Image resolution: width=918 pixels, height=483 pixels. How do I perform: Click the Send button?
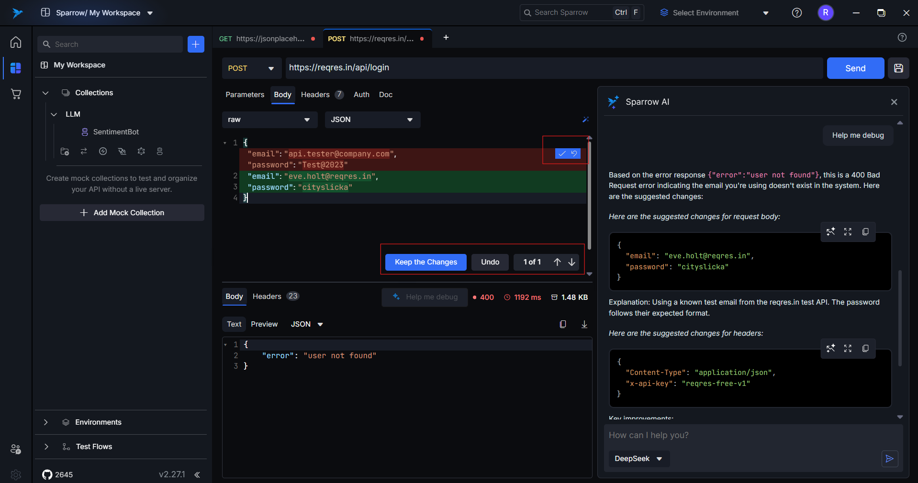pos(855,68)
